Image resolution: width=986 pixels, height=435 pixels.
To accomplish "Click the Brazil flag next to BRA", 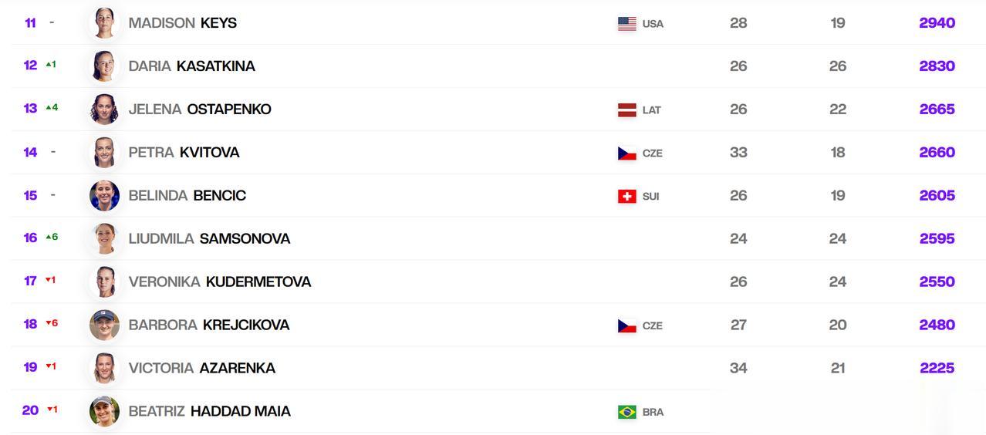I will pos(627,413).
